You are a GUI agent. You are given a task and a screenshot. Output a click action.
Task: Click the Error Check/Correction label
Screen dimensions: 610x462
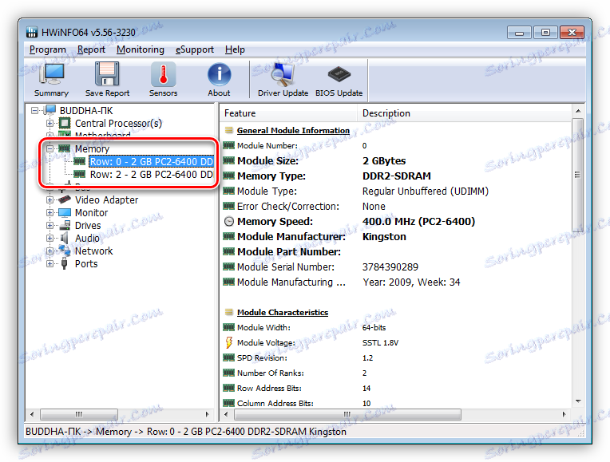288,206
